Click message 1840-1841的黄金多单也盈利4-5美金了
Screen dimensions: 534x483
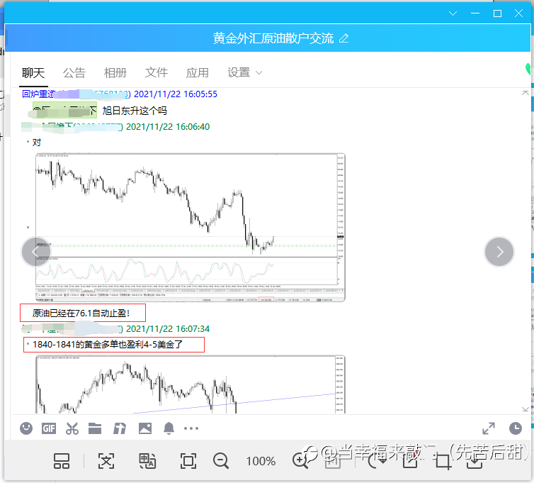point(108,345)
